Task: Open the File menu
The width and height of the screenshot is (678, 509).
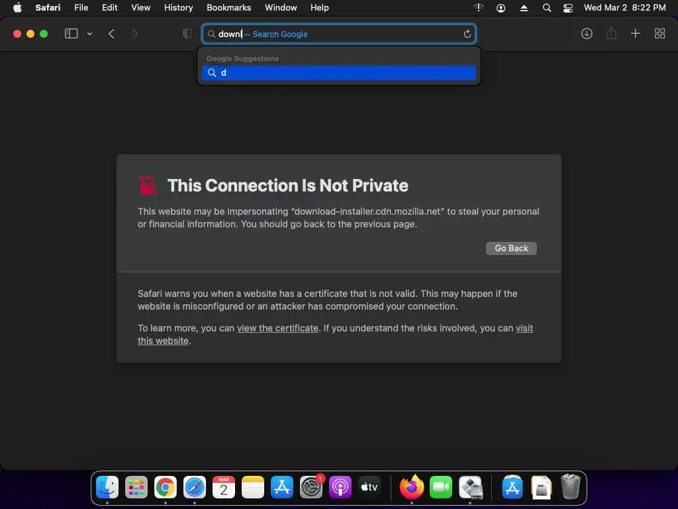Action: point(81,8)
